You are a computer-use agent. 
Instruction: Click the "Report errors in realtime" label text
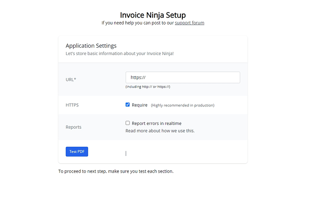[157, 124]
